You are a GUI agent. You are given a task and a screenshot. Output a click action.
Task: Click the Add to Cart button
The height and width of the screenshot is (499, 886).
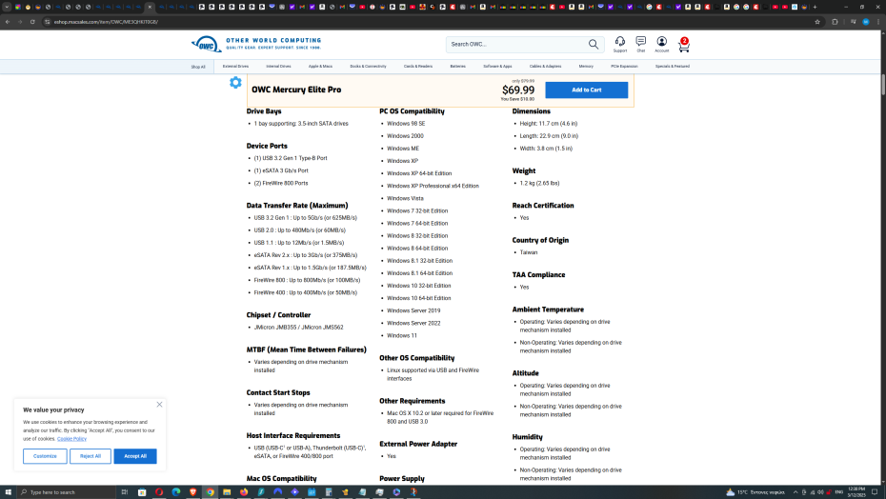(587, 90)
